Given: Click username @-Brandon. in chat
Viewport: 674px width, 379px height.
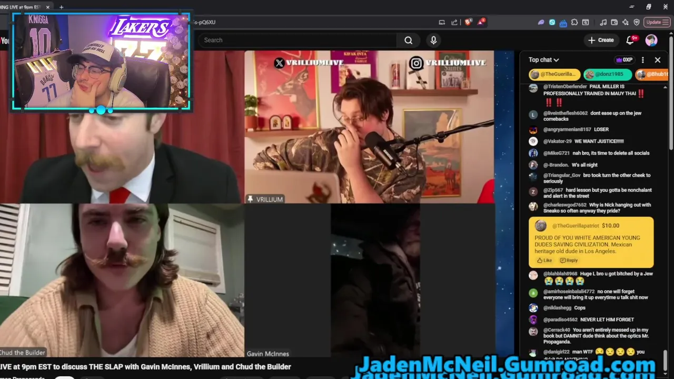Looking at the screenshot, I should 556,165.
